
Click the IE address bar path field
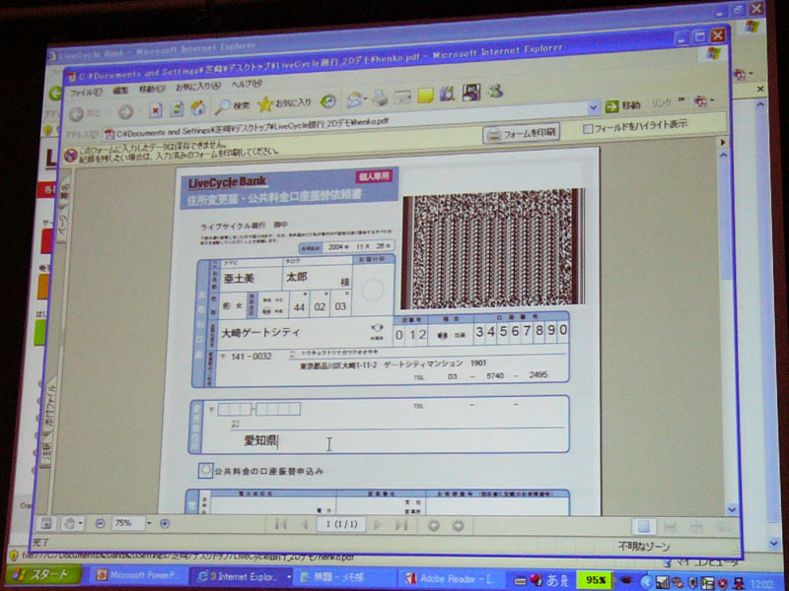(x=347, y=121)
